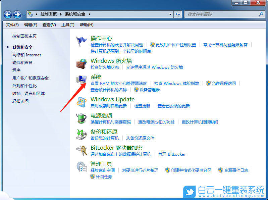This screenshot has height=200, width=268.
Task: Select 用户帐户和家庭安全 in sidebar
Action: [x=31, y=78]
